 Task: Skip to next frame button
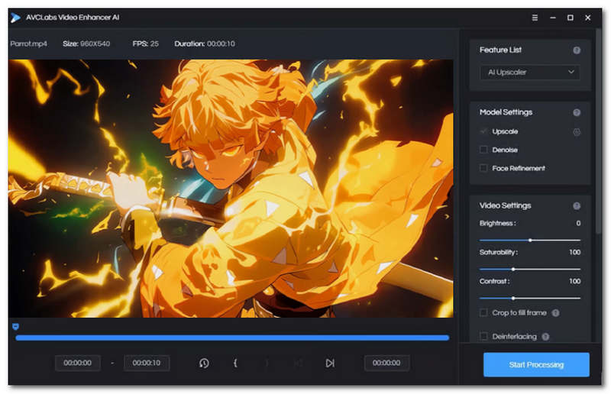(x=330, y=363)
